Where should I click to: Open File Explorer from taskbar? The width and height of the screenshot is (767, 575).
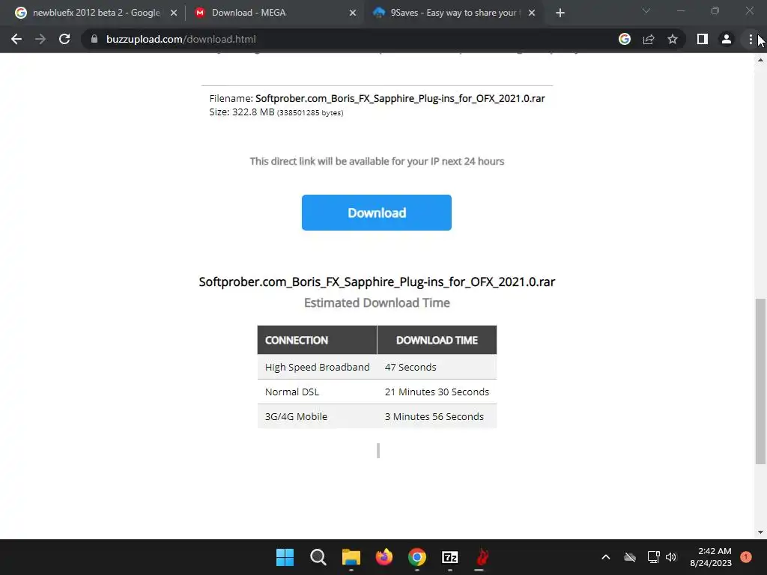click(x=351, y=557)
